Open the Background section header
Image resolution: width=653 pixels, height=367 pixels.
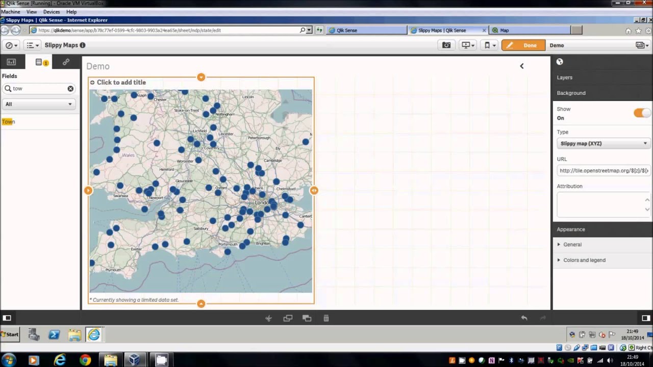tap(602, 93)
